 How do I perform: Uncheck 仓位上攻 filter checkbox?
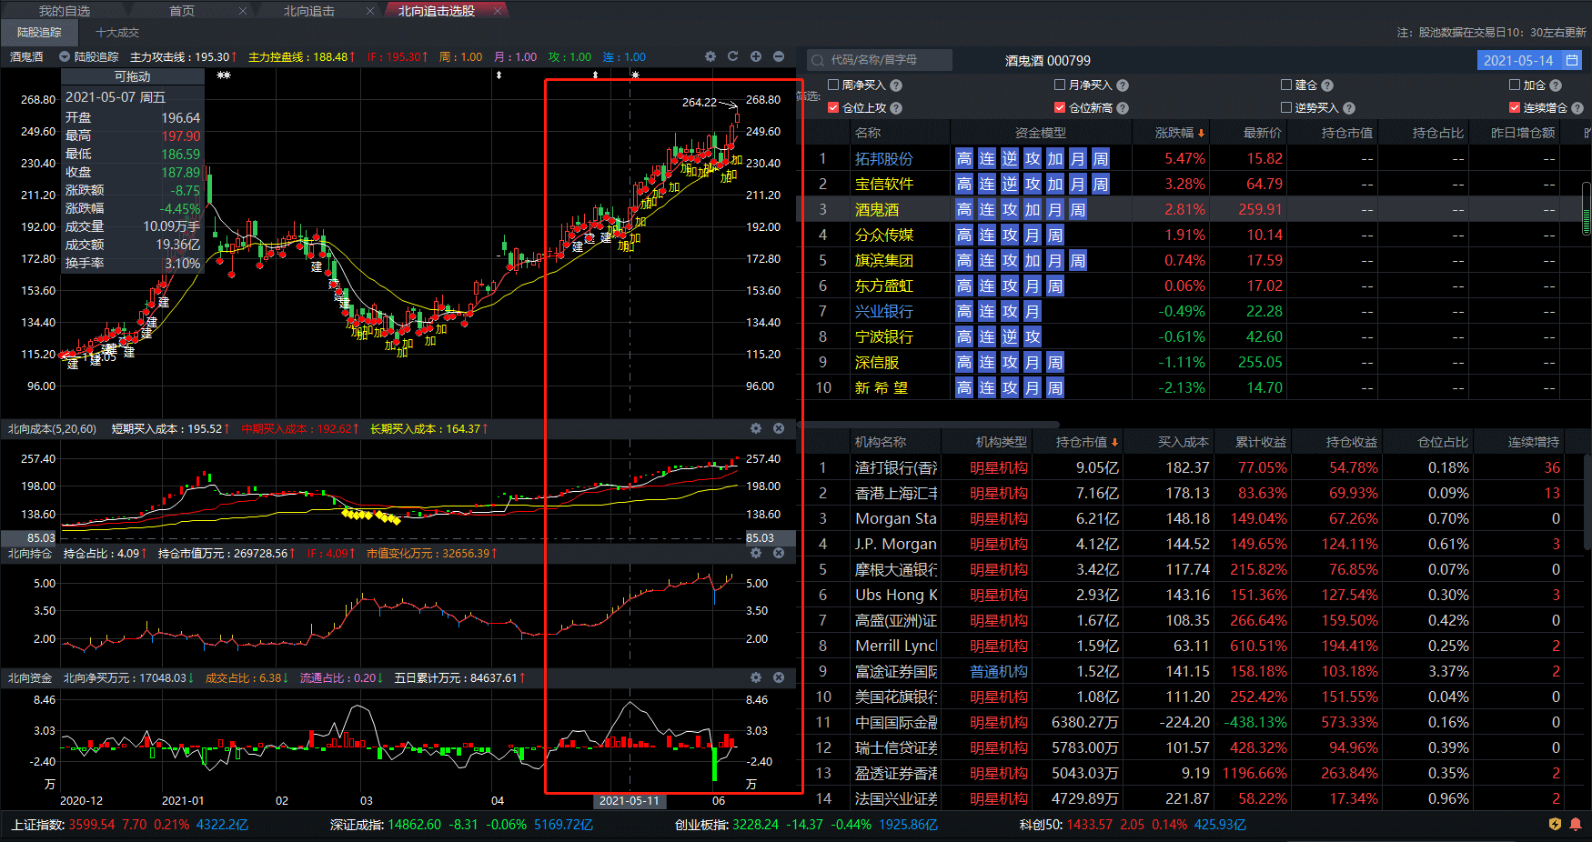833,107
